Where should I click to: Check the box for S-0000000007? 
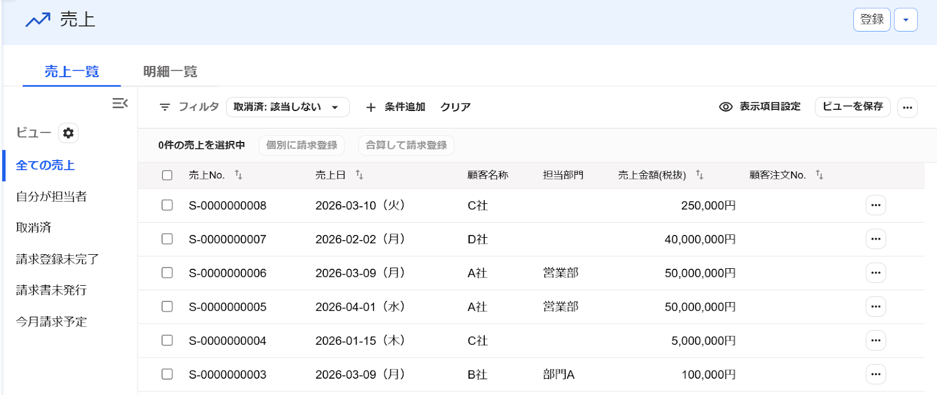167,239
